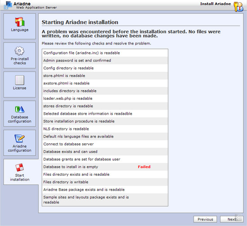Click Ariadne configuration pencil icon
The width and height of the screenshot is (247, 226).
click(19, 138)
